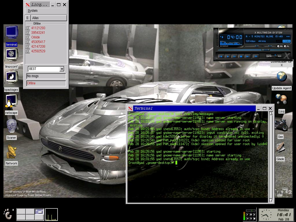Enable RAND. shuffle in XMMS
This screenshot has width=296, height=222.
[269, 56]
